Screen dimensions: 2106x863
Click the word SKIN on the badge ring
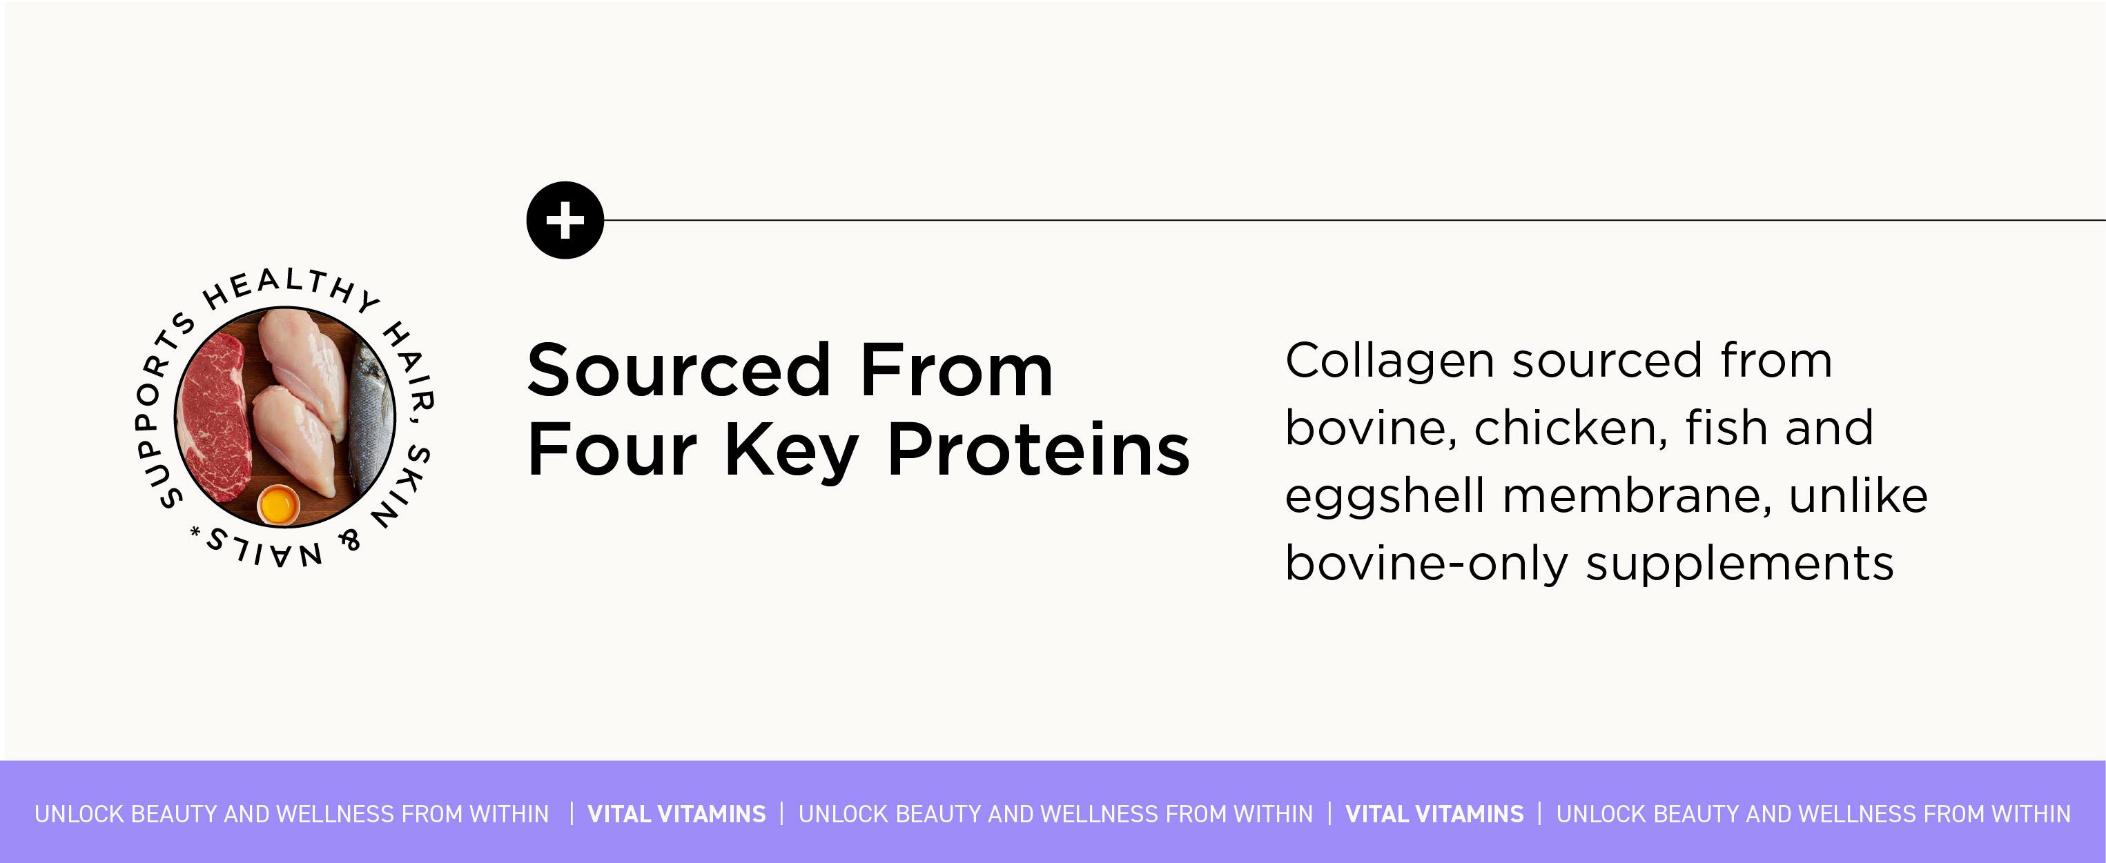(x=402, y=486)
